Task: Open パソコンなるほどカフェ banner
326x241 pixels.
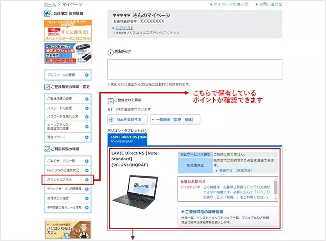Action: click(68, 230)
